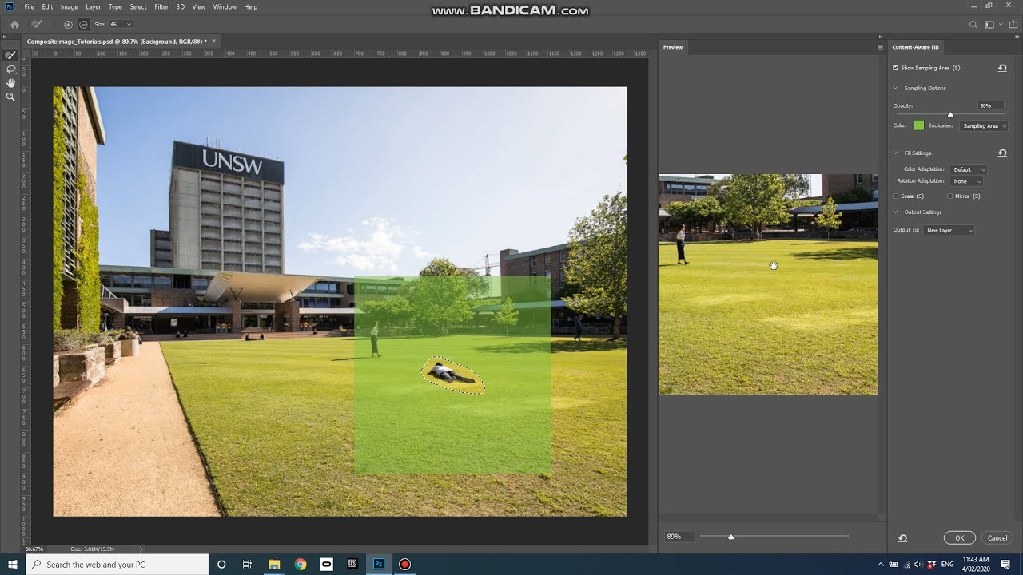The height and width of the screenshot is (575, 1023).
Task: Switch to the Content-Aware Fill tab
Action: (915, 47)
